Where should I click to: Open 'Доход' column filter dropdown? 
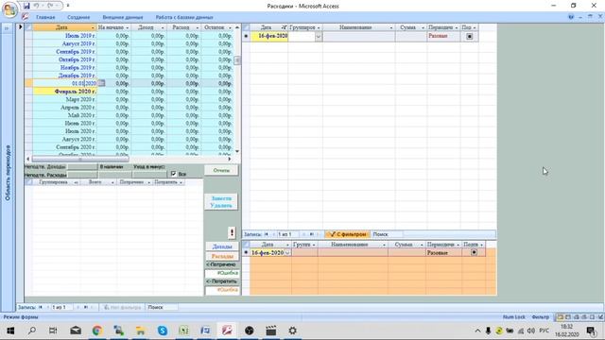(x=163, y=27)
